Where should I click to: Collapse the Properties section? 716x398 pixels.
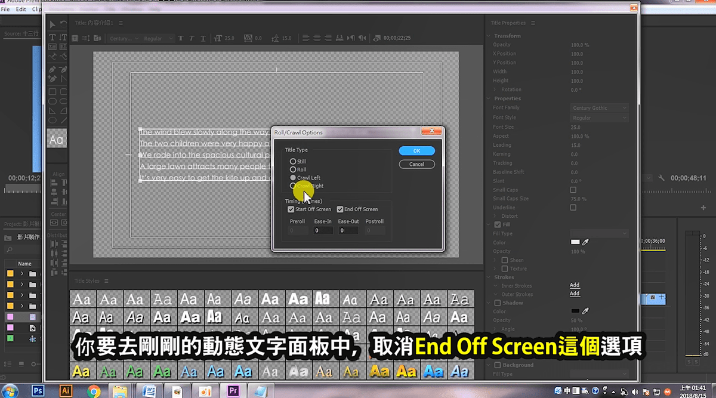pos(489,98)
